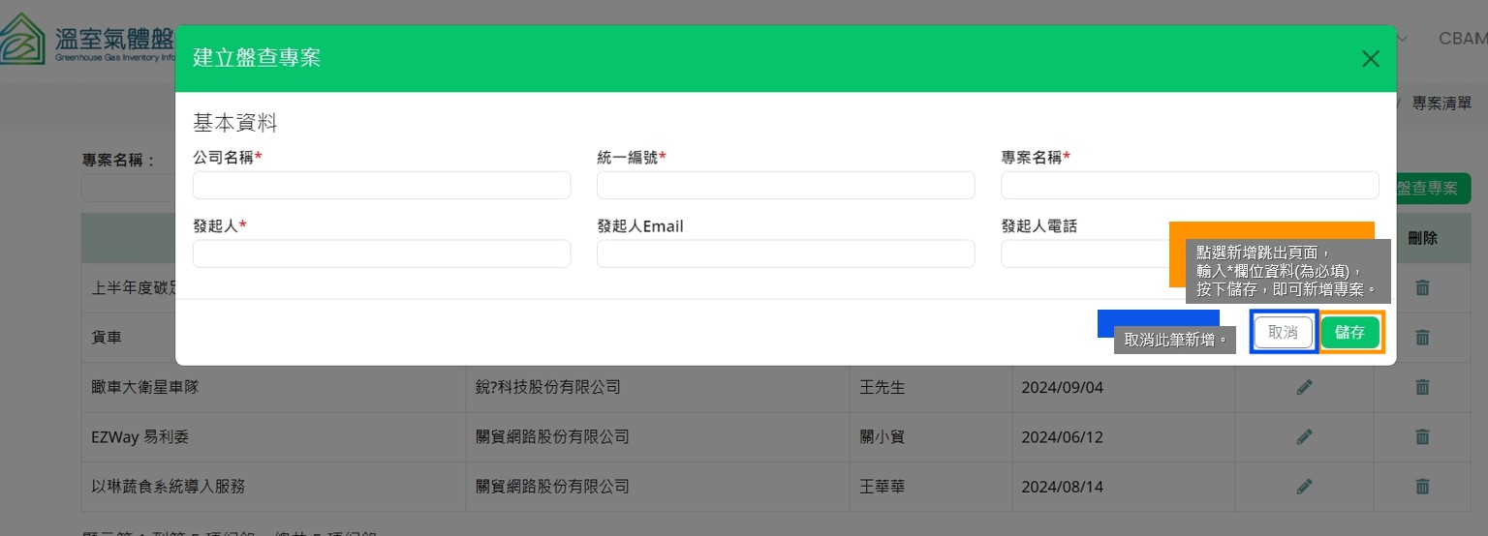Expand the dropdown chevron left of CBAM
The height and width of the screenshot is (536, 1488).
coord(1403,39)
